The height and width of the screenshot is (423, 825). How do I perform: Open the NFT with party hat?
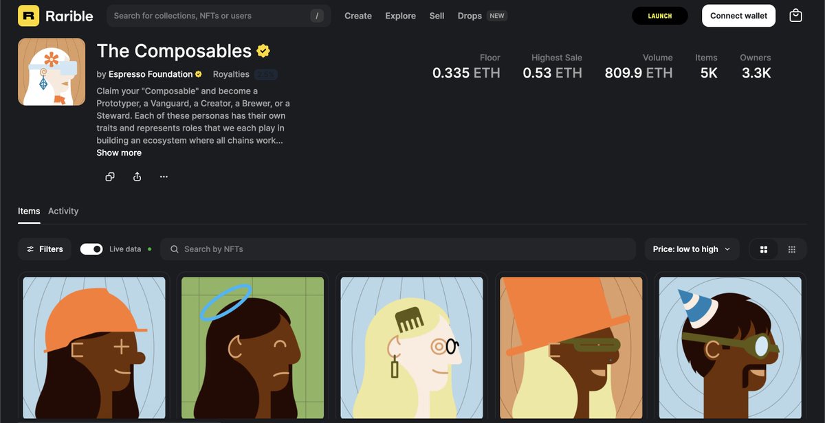pos(730,349)
